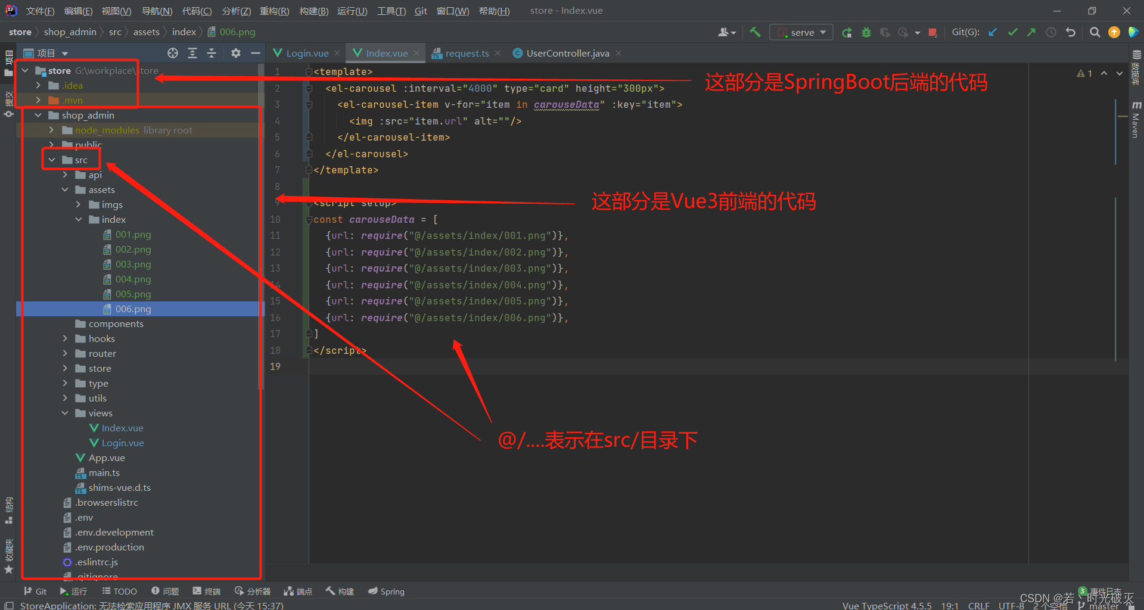Select opened file locate target icon

[x=173, y=53]
